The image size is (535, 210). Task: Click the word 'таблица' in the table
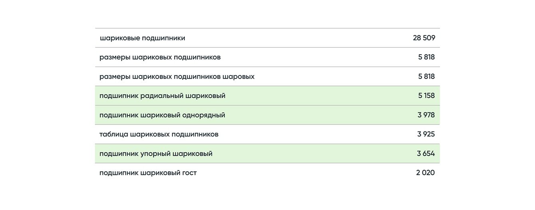[114, 135]
